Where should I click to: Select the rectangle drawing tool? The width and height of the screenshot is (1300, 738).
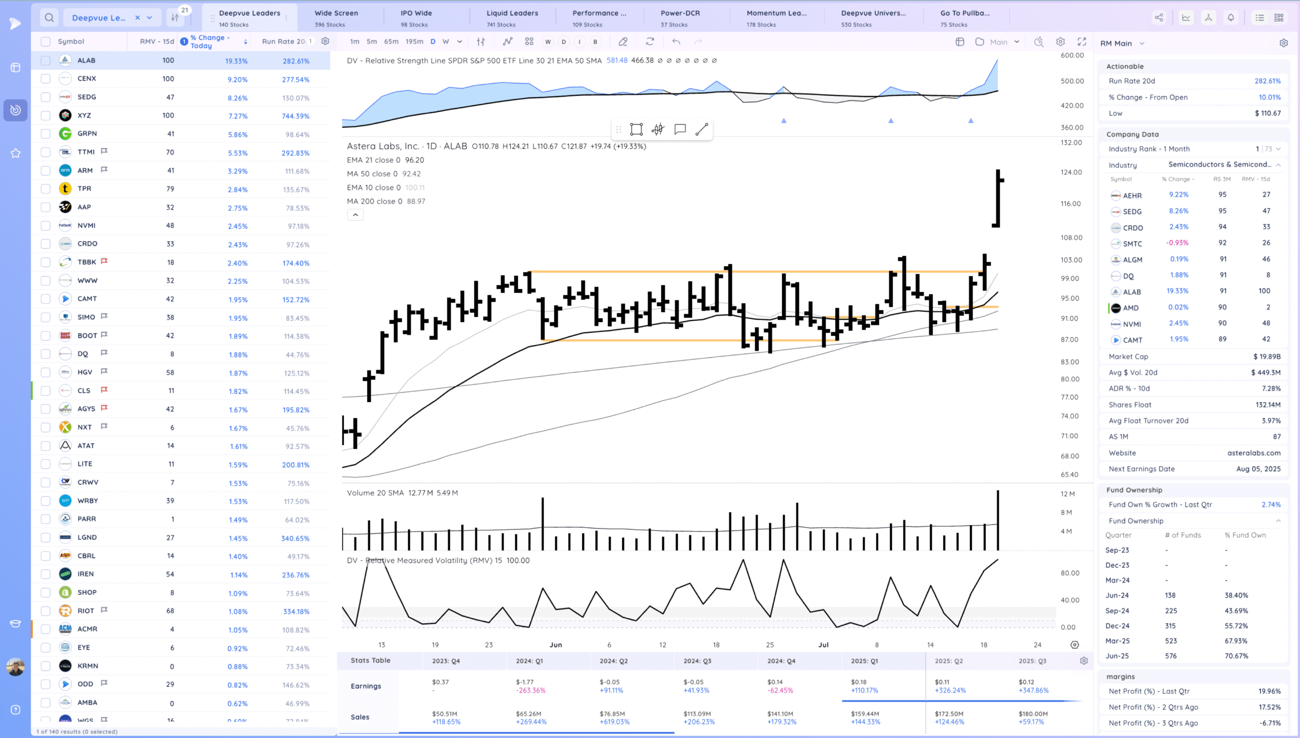point(636,130)
